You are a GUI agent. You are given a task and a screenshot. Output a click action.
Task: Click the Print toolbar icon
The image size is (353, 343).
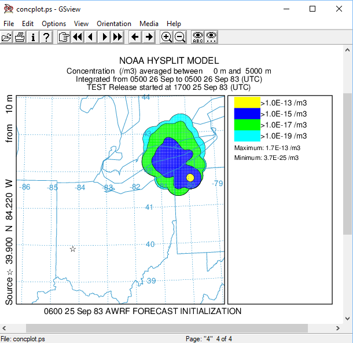20,37
